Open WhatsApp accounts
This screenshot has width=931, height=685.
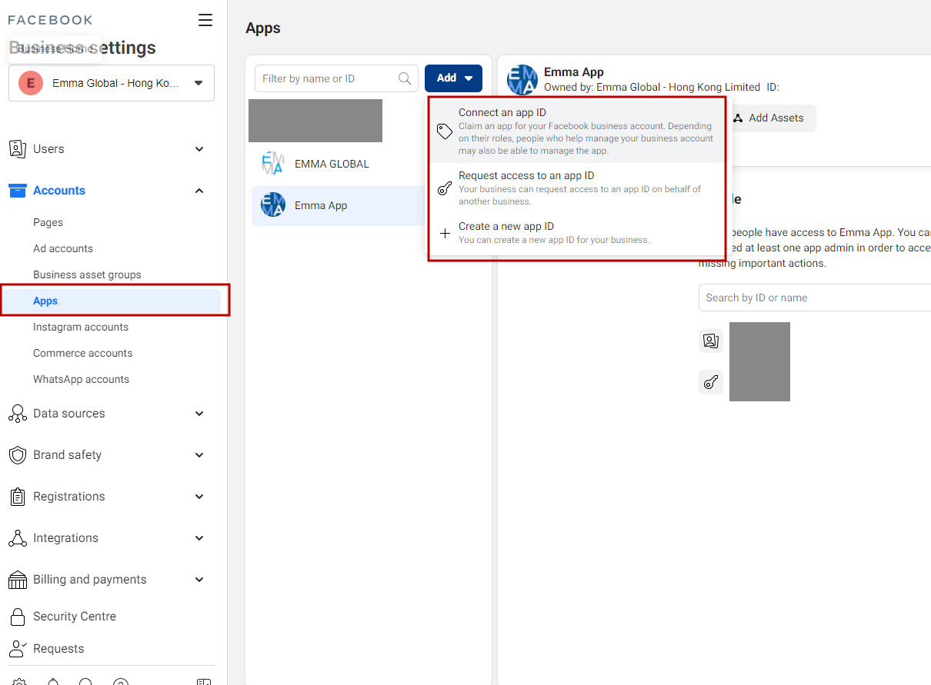pos(81,379)
